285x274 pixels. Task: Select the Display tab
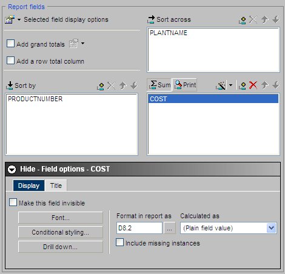[29, 185]
